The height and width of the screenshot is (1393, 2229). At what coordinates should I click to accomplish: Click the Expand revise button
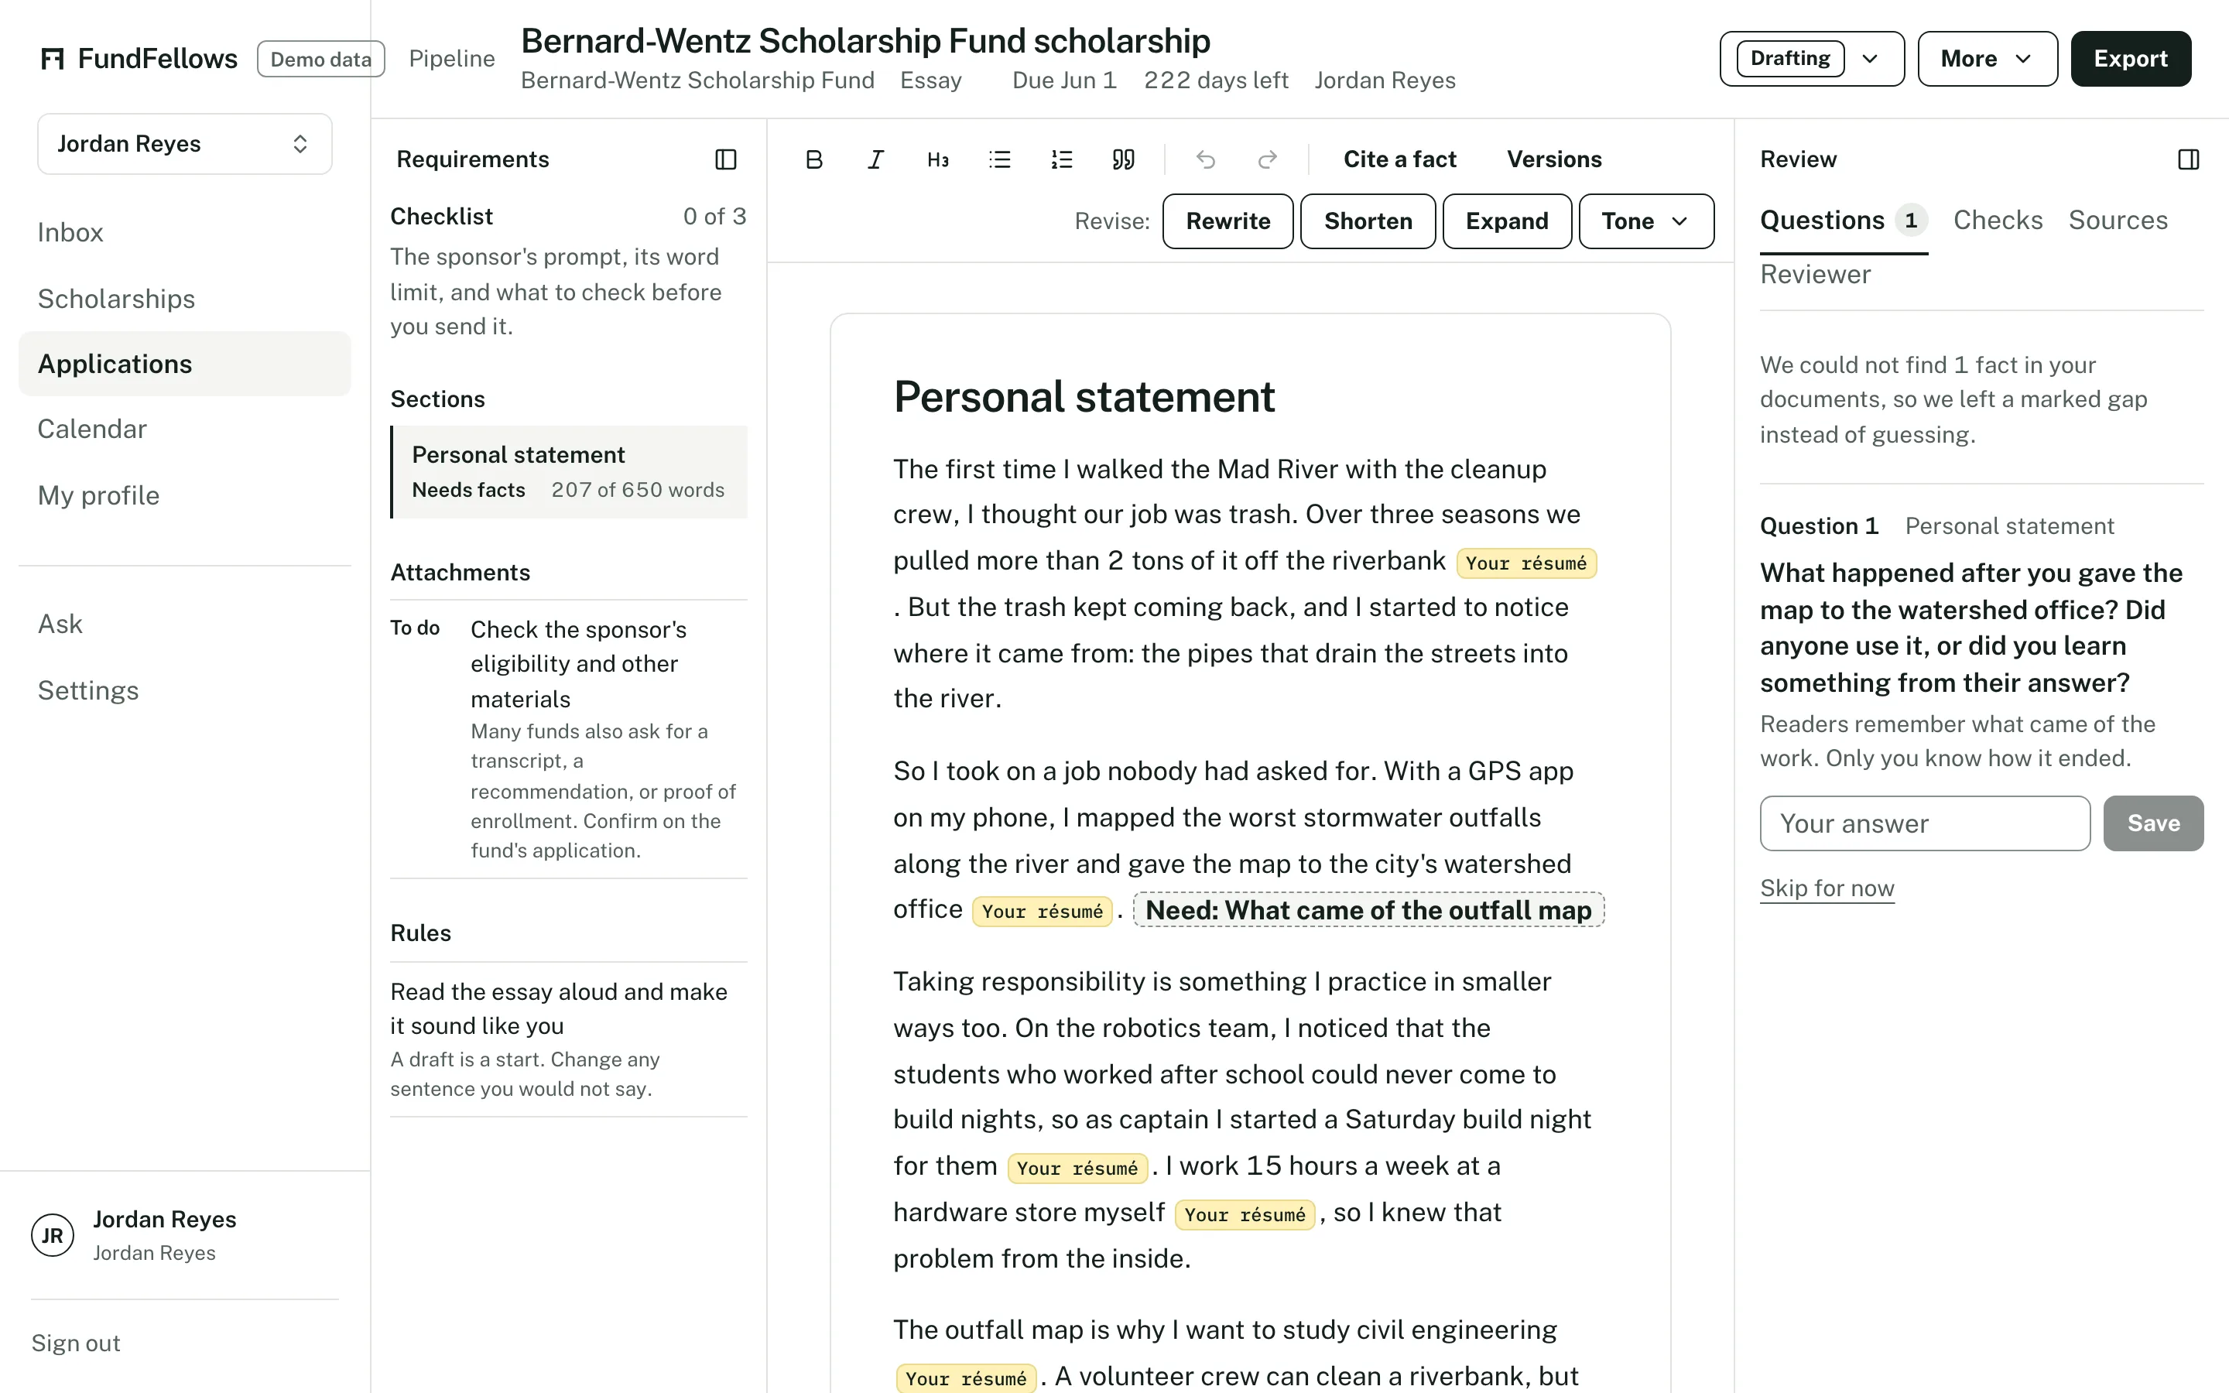click(1507, 221)
